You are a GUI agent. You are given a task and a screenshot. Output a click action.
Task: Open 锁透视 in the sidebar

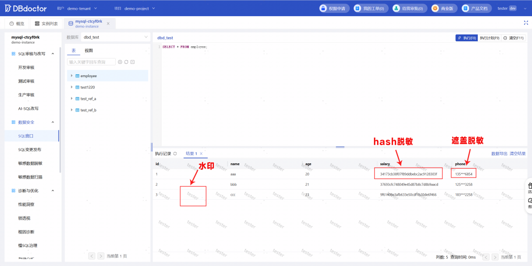click(x=24, y=218)
